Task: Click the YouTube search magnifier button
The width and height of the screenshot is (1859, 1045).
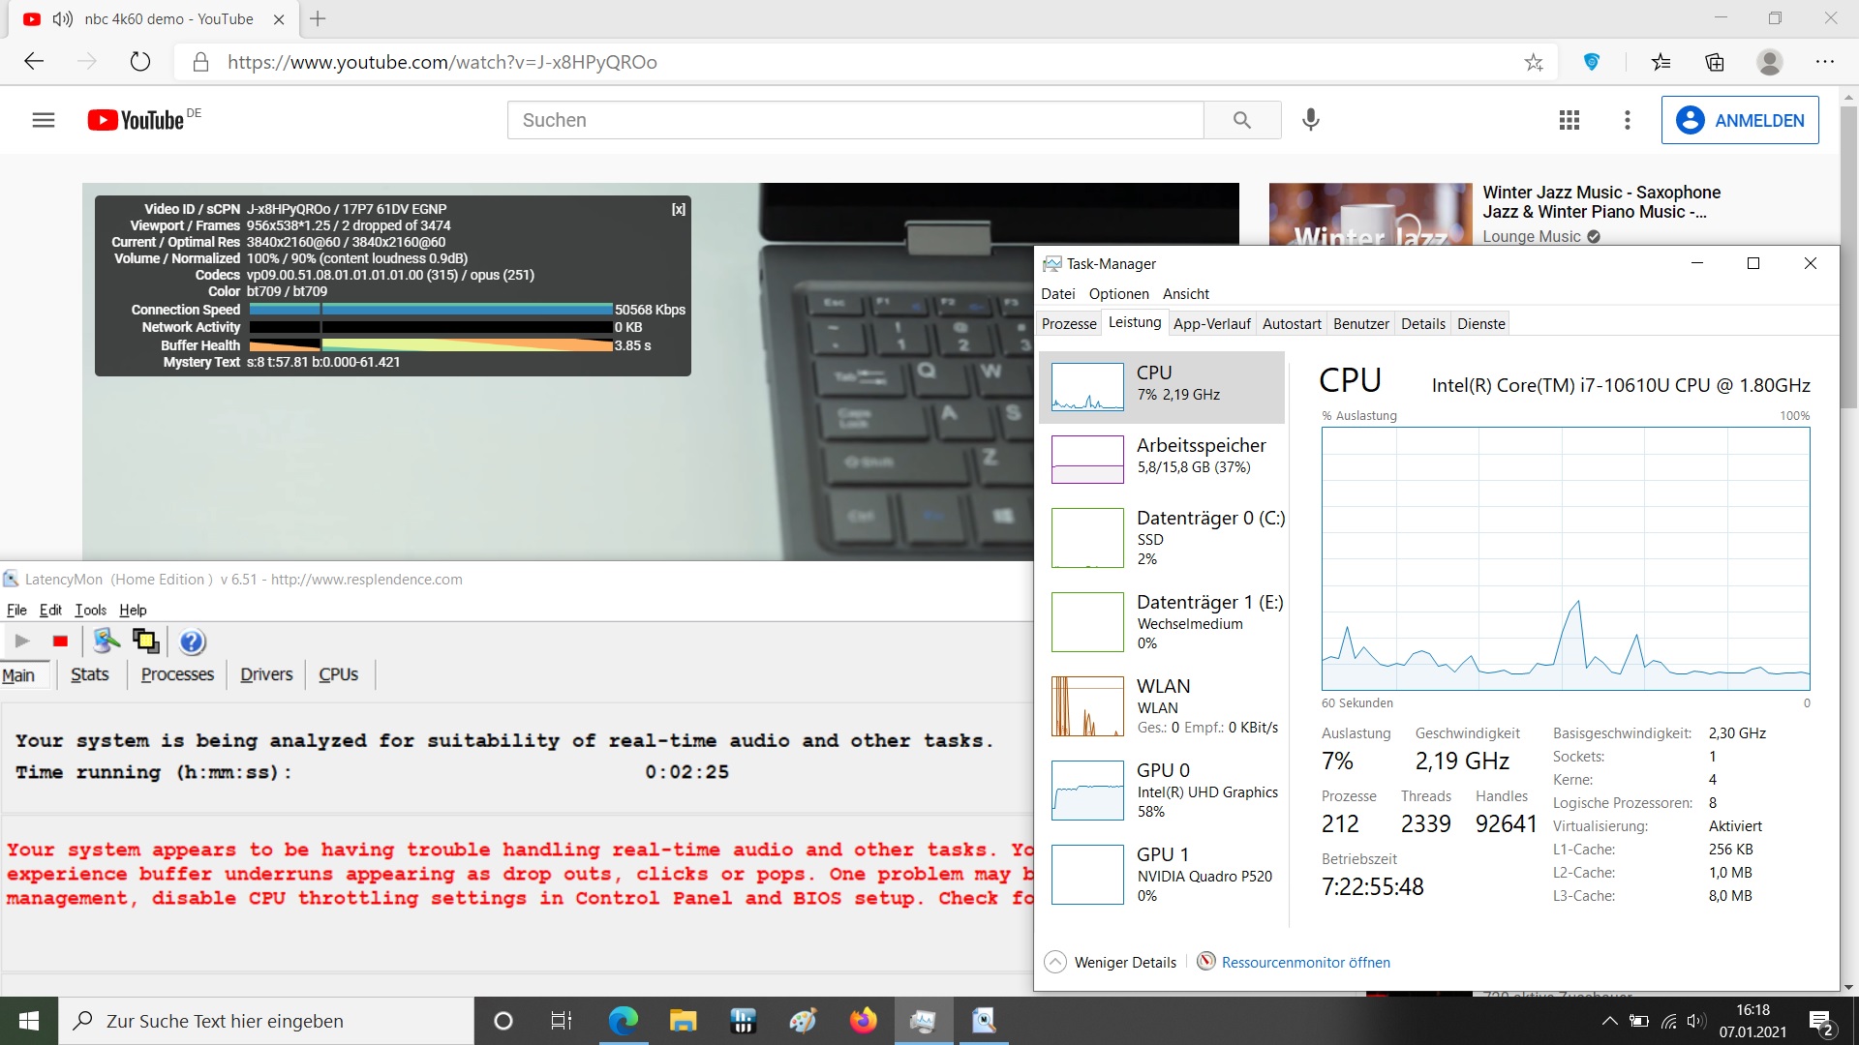Action: coord(1242,120)
